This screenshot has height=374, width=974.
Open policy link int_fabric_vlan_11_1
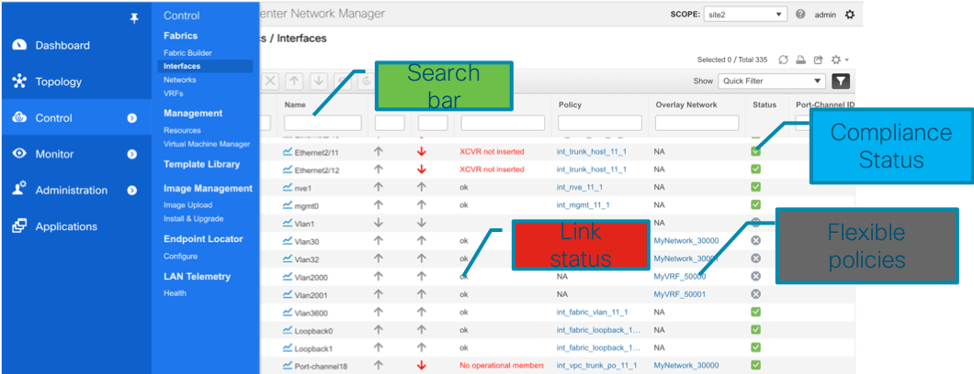click(592, 312)
